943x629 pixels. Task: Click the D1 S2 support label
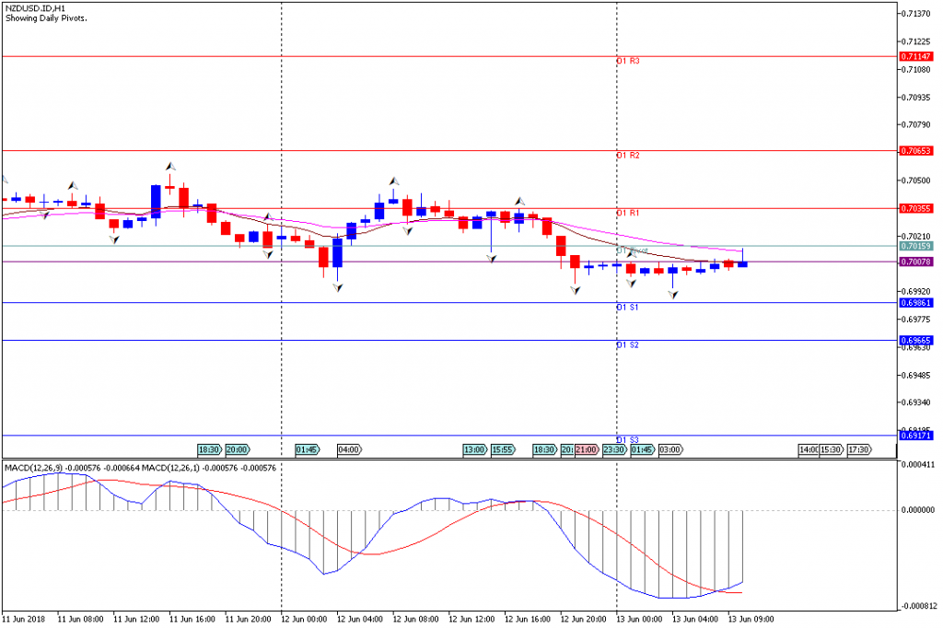pos(628,344)
